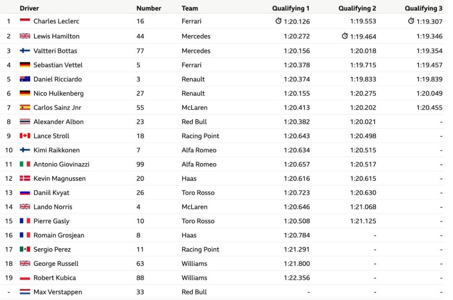453x300 pixels.
Task: Click the stopwatch icon beside Leclerc's 1:19.307
Action: point(411,21)
